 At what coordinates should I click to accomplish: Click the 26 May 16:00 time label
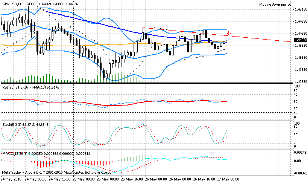pos(204,179)
